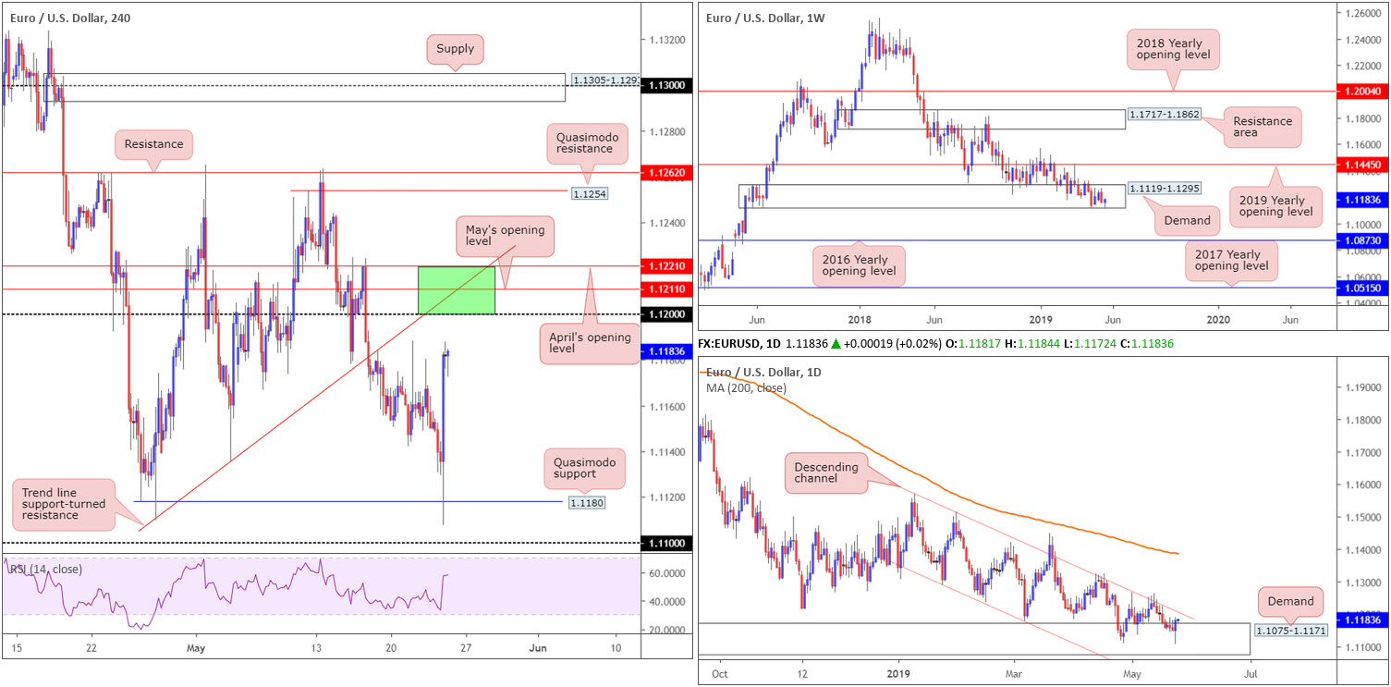
Task: Select the Resistance callout on the 240 chart
Action: 154,144
